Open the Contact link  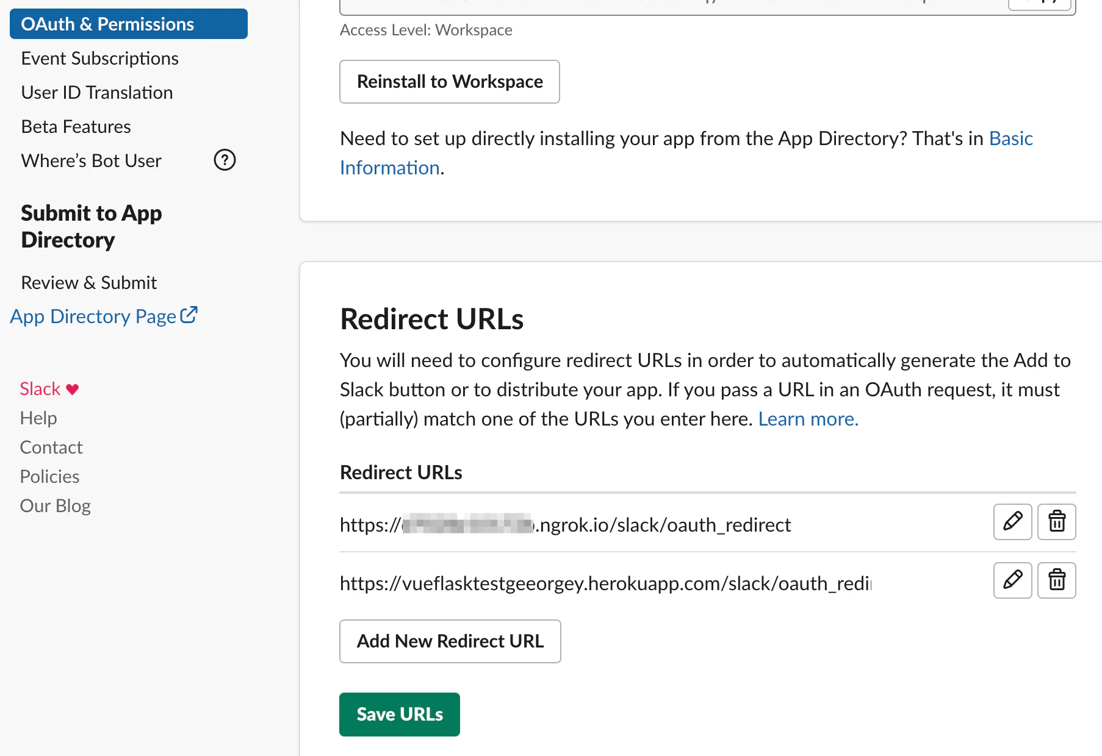(x=51, y=448)
